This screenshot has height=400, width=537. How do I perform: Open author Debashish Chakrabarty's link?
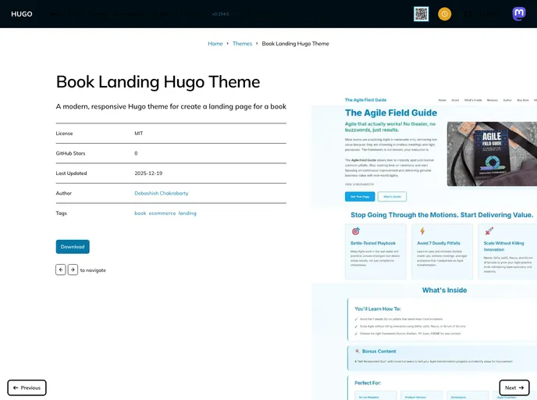point(162,193)
